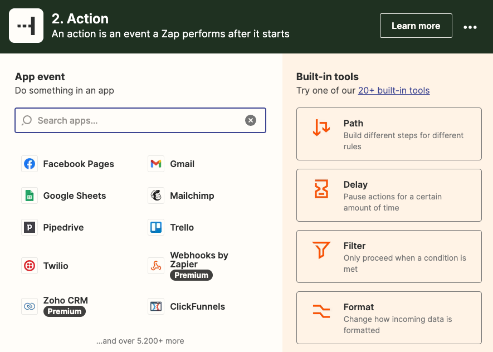The image size is (493, 352).
Task: Click the Delay hourglass icon
Action: [321, 189]
